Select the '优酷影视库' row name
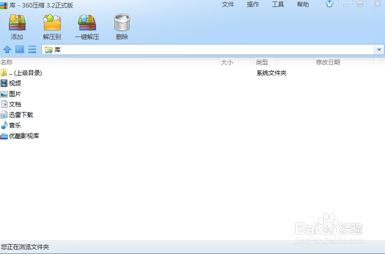Viewport: 385px width, 254px height. (24, 136)
